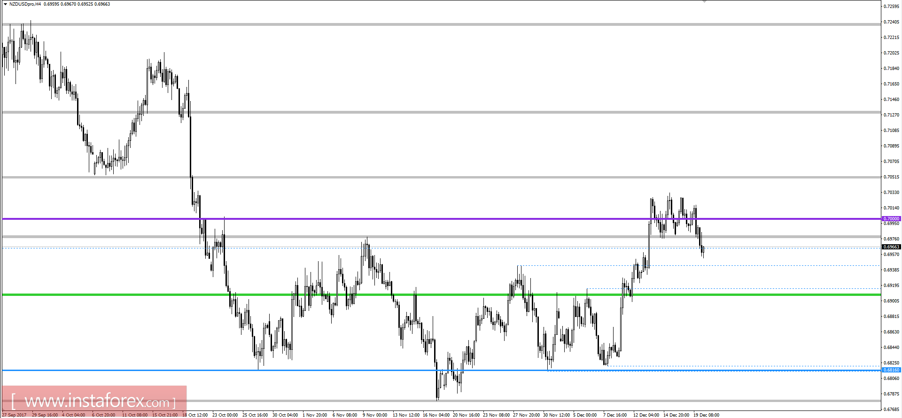Click the 16 Nov 04:00 time label
This screenshot has height=418, width=902.
coord(435,415)
